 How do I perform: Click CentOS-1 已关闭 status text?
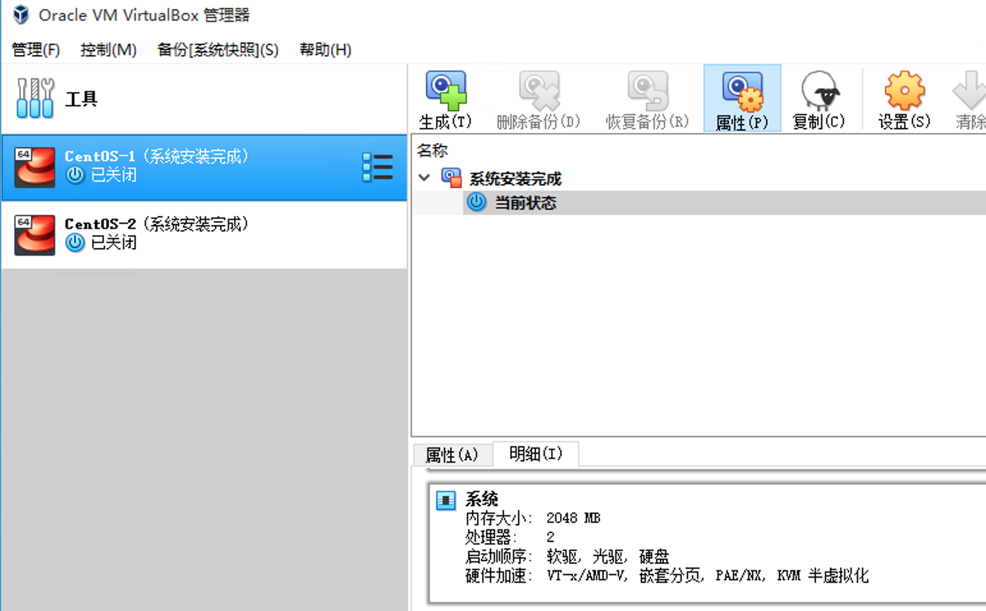click(114, 175)
